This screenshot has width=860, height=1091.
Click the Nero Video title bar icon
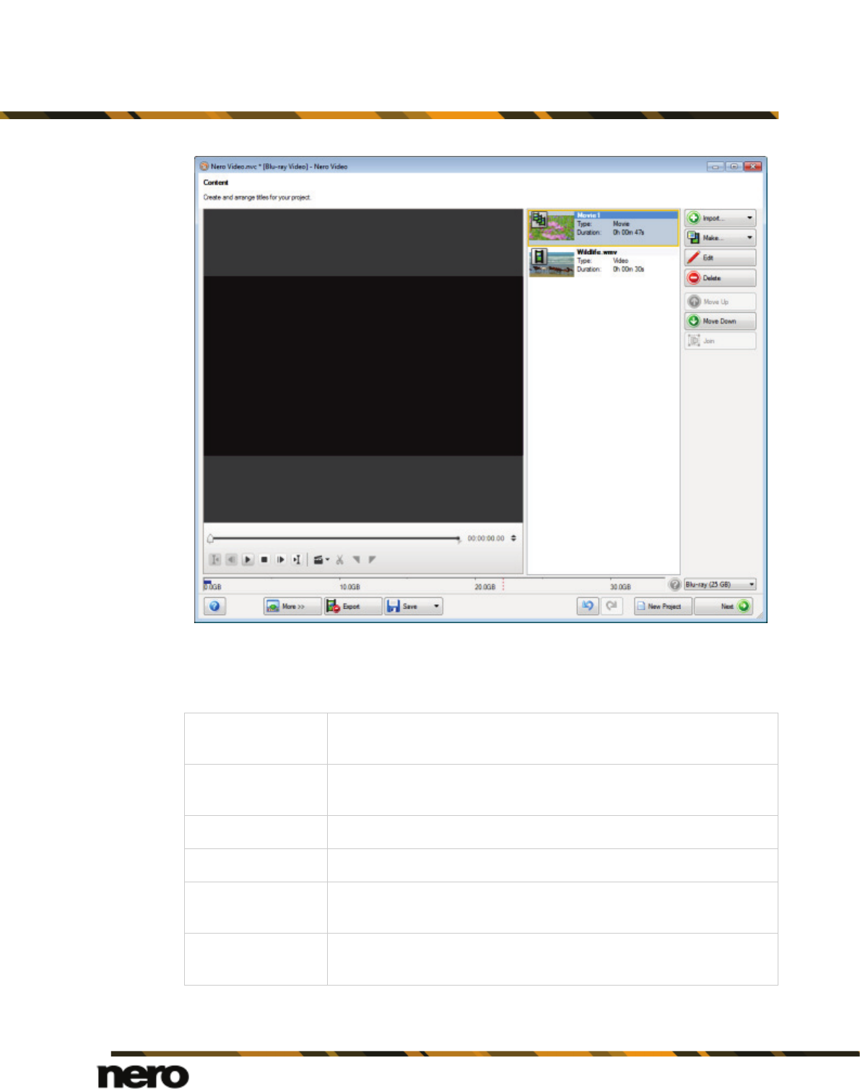pyautogui.click(x=204, y=166)
